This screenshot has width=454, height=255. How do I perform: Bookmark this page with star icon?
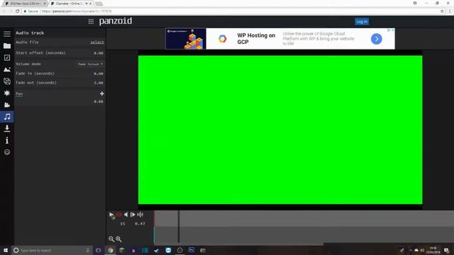pyautogui.click(x=442, y=11)
